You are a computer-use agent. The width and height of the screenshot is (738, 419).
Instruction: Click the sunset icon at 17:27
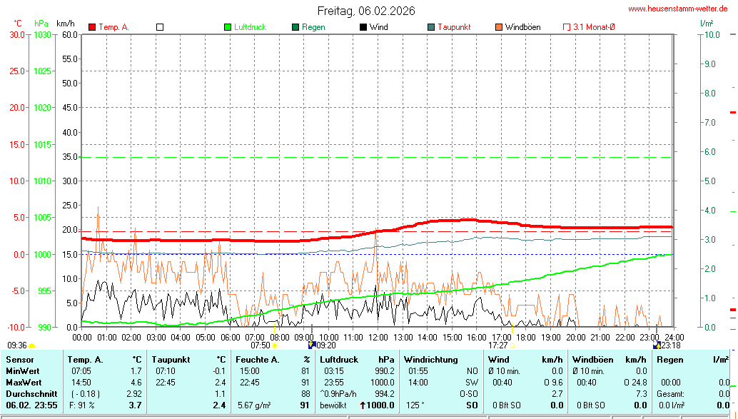(x=512, y=345)
